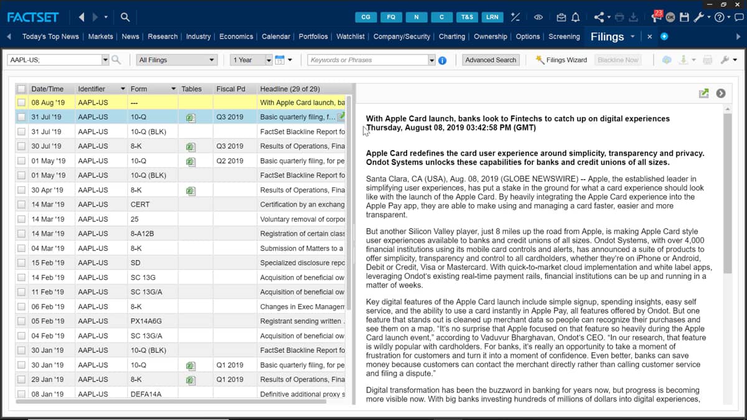Expand the Keywords or Phrases dropdown arrow
Image resolution: width=747 pixels, height=420 pixels.
coord(431,60)
